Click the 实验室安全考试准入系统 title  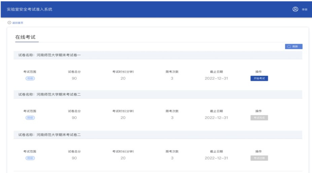pyautogui.click(x=30, y=9)
